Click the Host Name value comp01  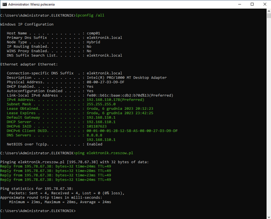click(x=93, y=33)
